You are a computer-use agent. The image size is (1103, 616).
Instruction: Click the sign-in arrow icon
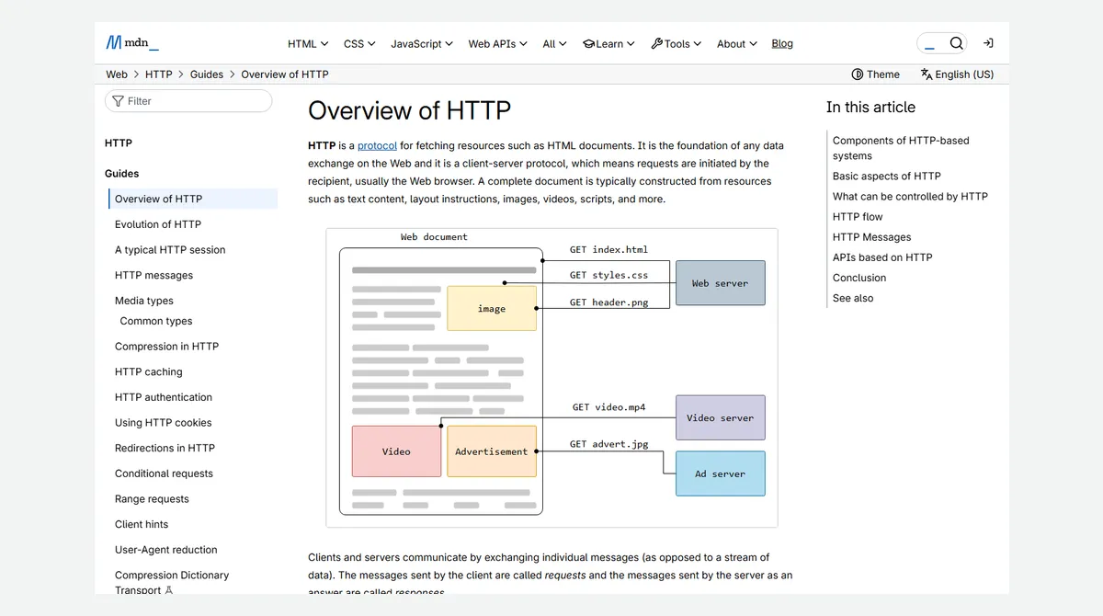coord(988,43)
